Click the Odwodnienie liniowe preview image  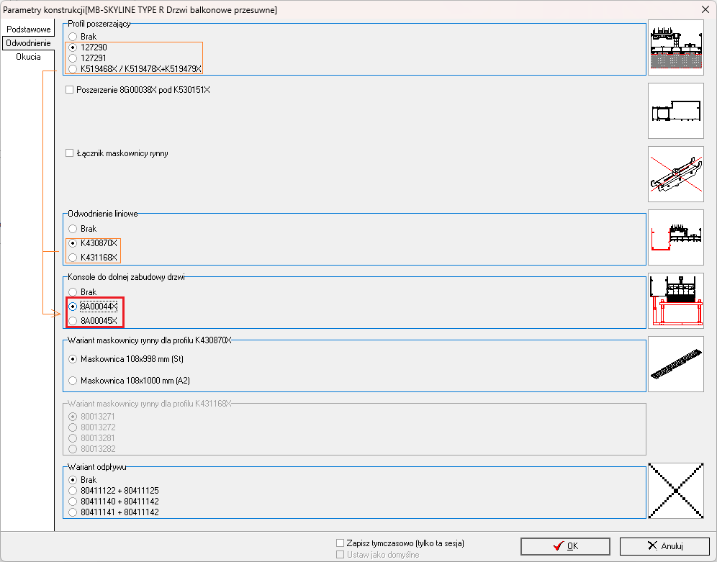(x=675, y=237)
